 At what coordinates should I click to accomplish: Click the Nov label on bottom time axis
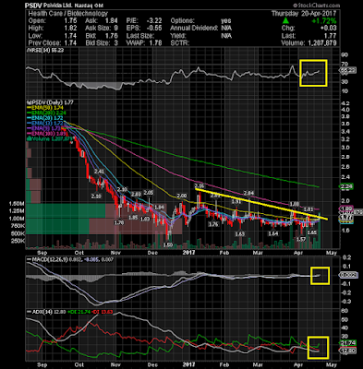(115, 364)
